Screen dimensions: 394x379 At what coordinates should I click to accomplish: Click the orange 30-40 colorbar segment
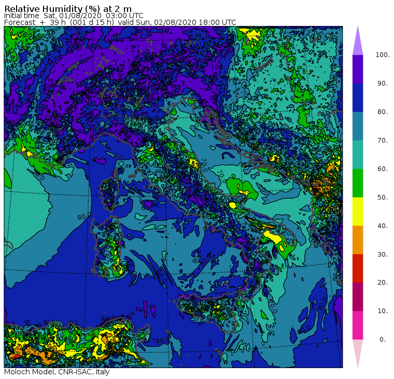tap(358, 240)
